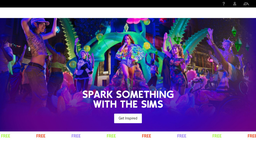Click the leftmost green FREE label
256x144 pixels.
click(x=5, y=136)
